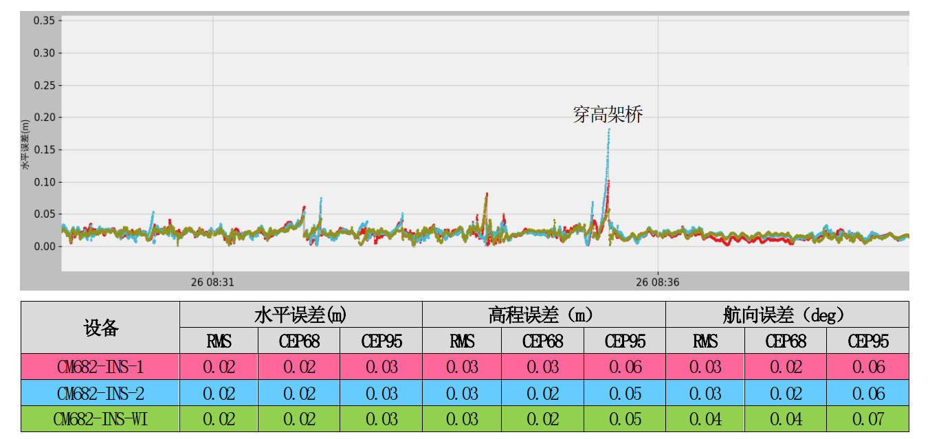The image size is (930, 439).
Task: Click CEP68 header under 高程误差
Action: 542,341
